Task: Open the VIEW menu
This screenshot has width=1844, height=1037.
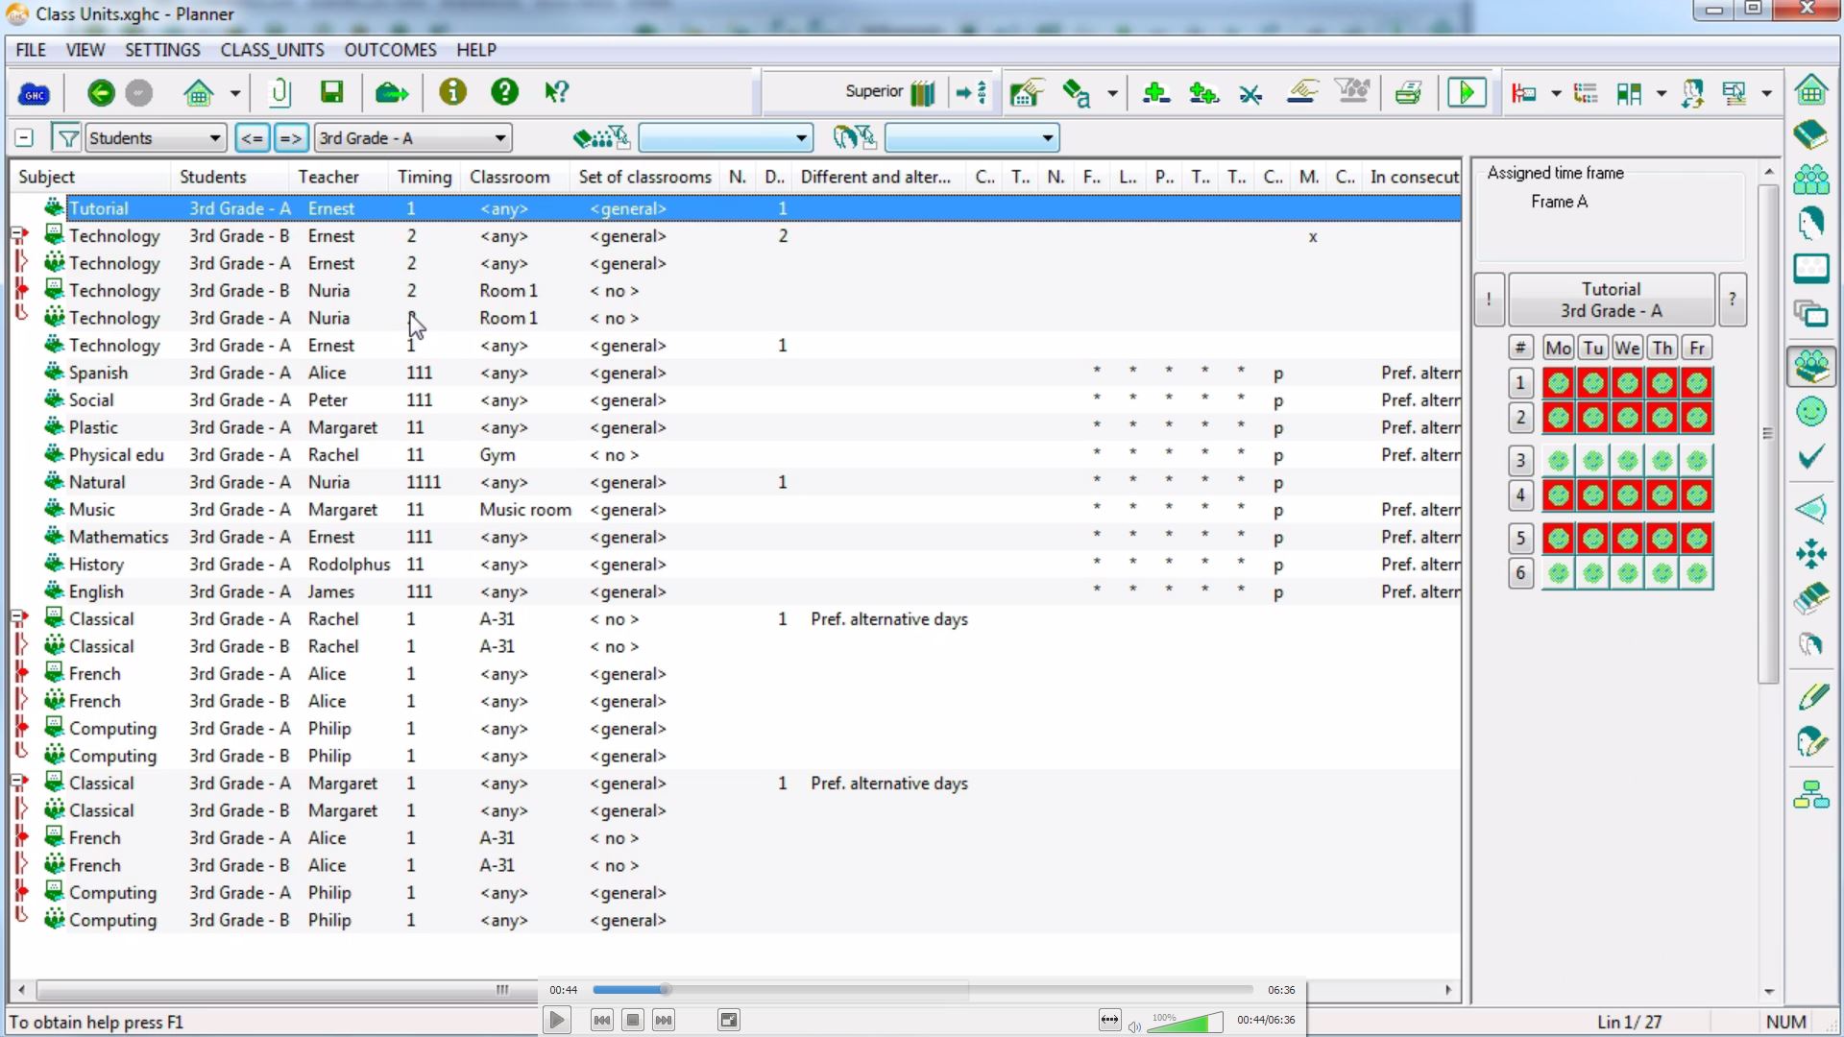Action: pos(85,50)
